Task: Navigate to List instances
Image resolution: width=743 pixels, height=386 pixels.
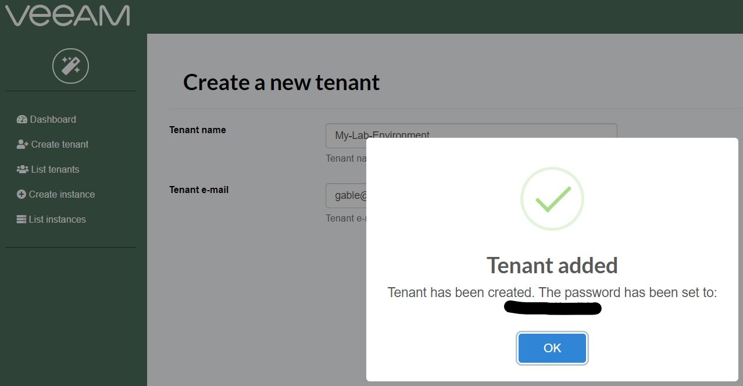Action: pos(51,219)
